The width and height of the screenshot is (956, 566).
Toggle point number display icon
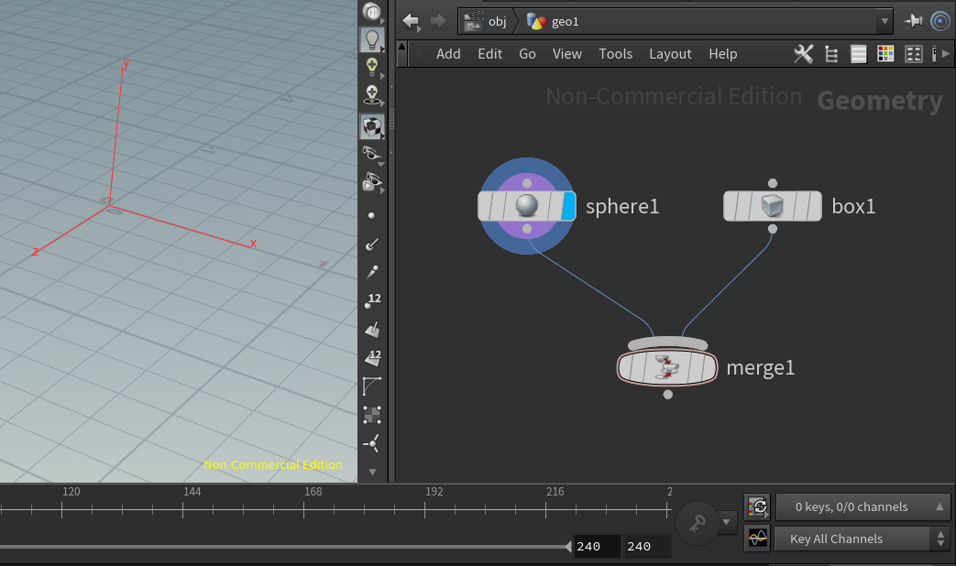click(372, 299)
